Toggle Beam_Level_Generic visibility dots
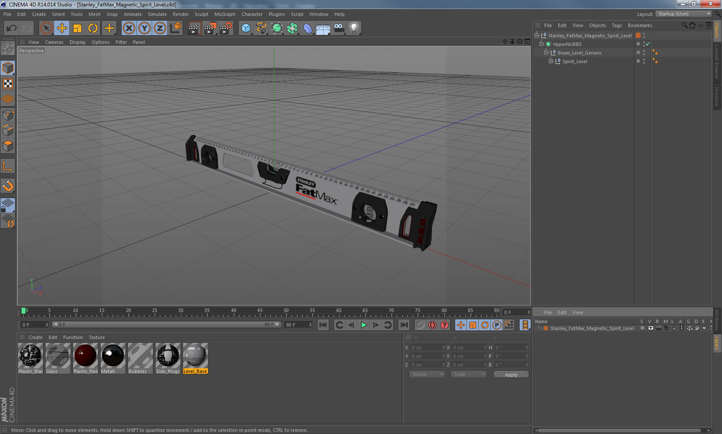Viewport: 722px width, 434px height. pyautogui.click(x=644, y=53)
